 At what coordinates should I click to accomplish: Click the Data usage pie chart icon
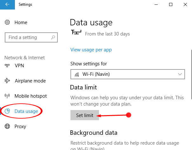(7, 111)
